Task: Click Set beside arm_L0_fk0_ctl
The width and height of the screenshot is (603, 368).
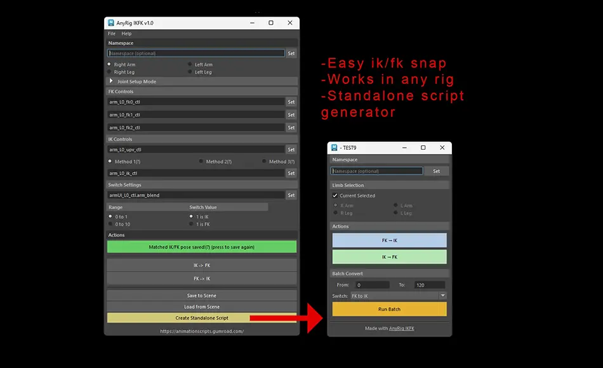Action: click(x=291, y=102)
